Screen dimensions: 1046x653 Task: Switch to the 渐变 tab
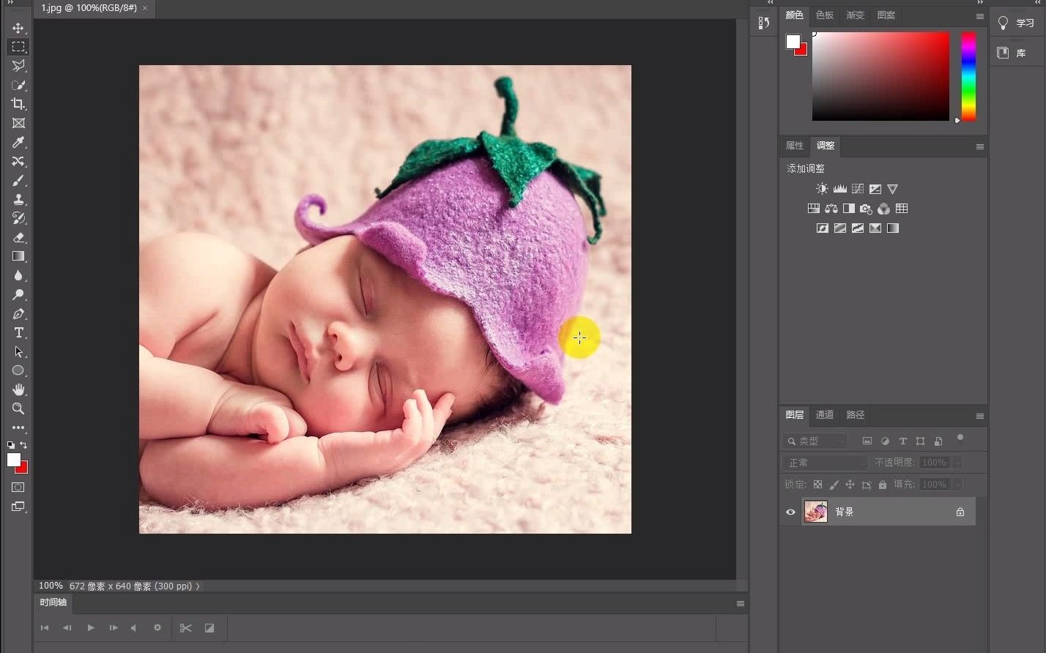[856, 15]
